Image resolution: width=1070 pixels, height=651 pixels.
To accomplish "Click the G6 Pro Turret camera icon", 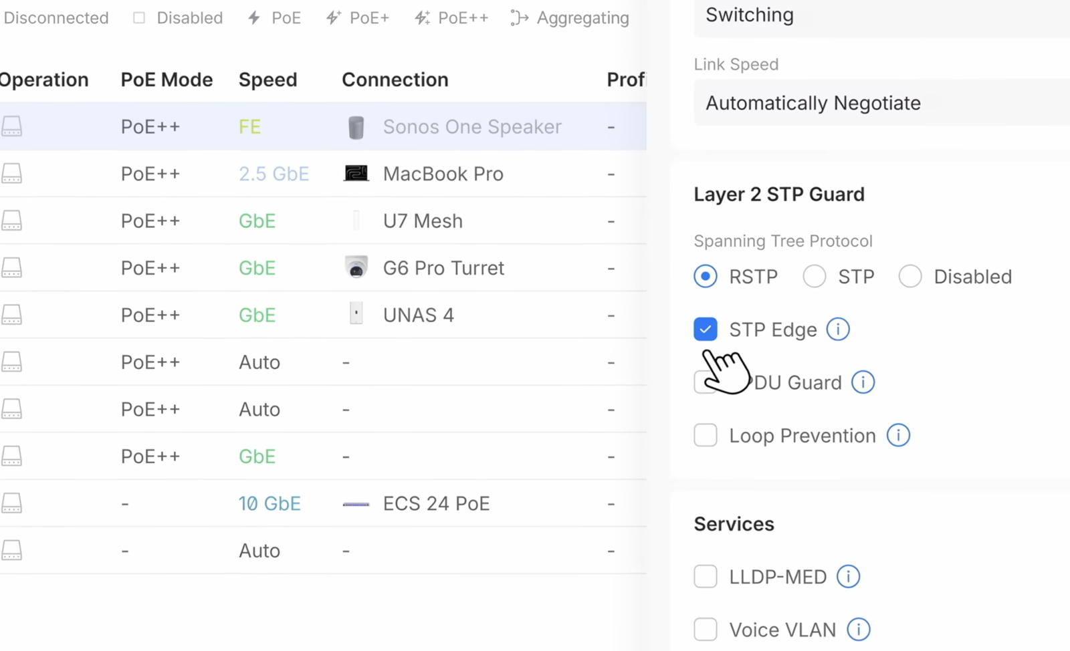I will tap(356, 267).
